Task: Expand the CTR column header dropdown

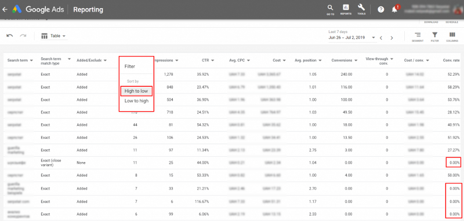Action: [x=212, y=61]
